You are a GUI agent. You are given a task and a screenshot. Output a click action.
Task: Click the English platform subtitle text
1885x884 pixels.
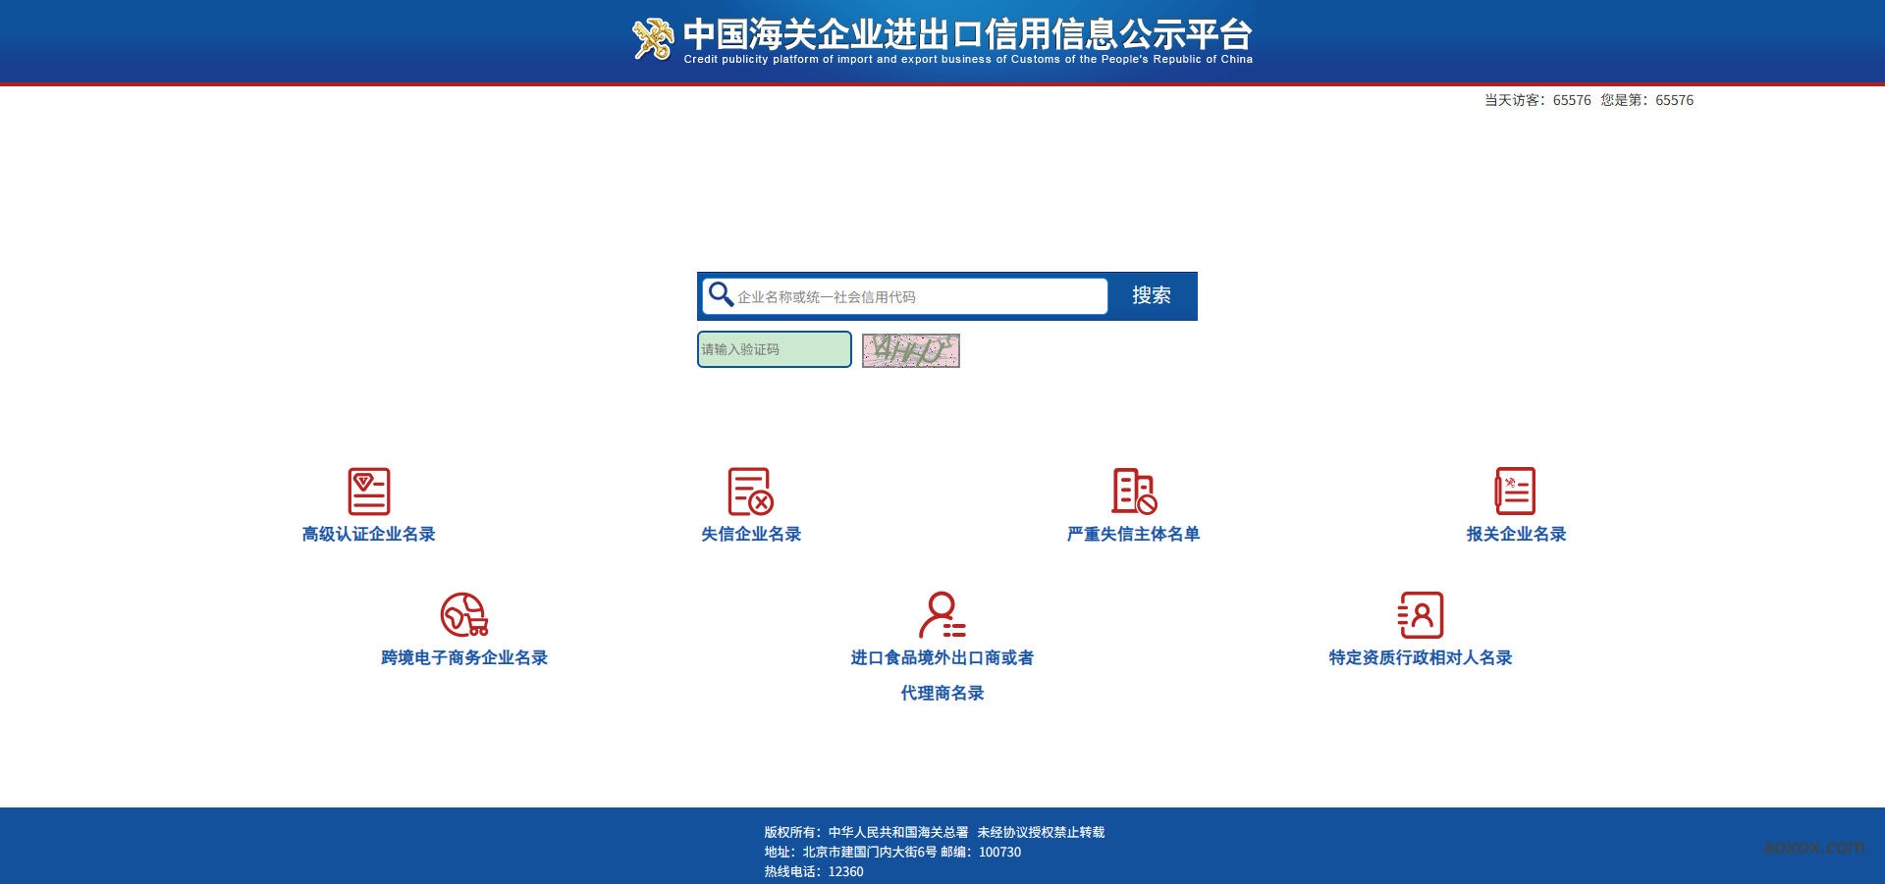click(968, 59)
